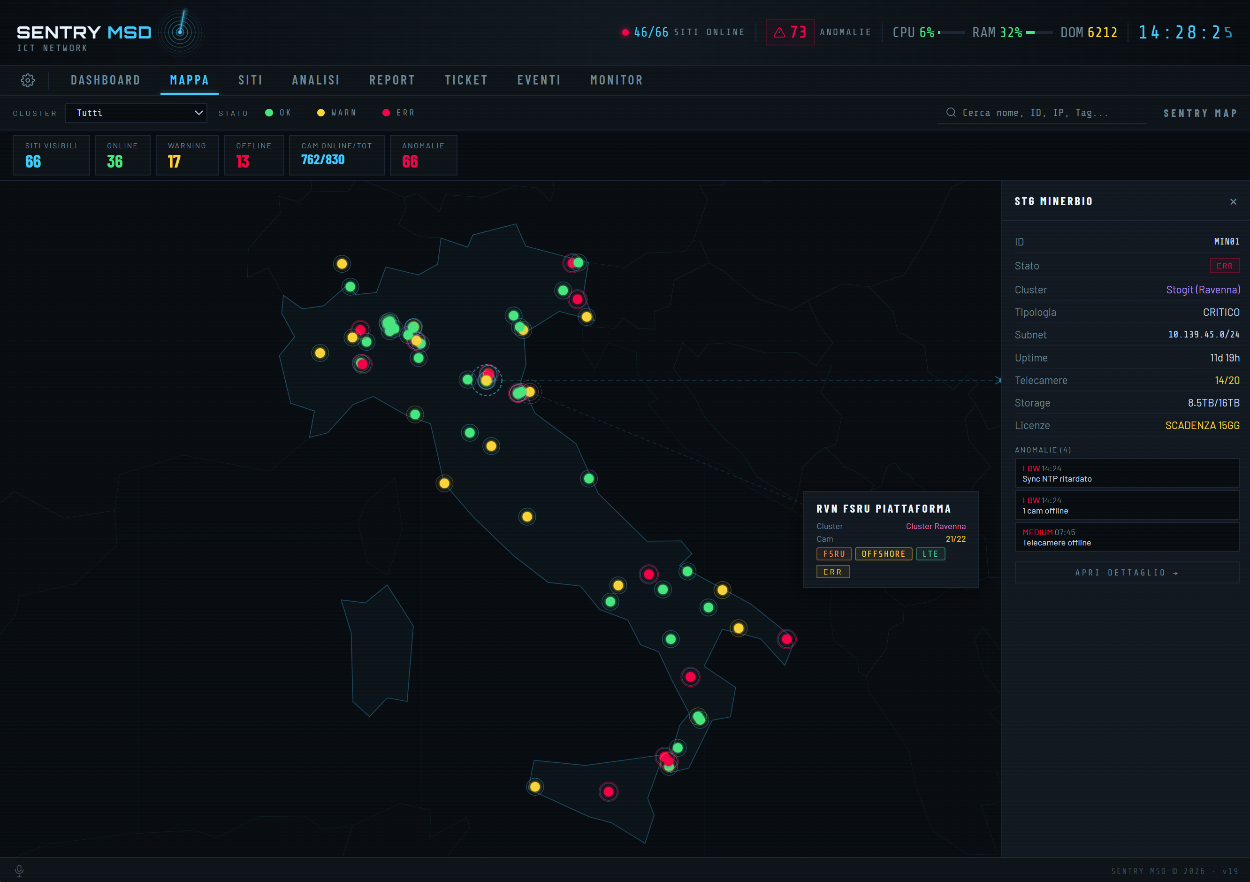Open the Sync NTP ritardato anomaly entry
The image size is (1250, 882).
tap(1127, 474)
